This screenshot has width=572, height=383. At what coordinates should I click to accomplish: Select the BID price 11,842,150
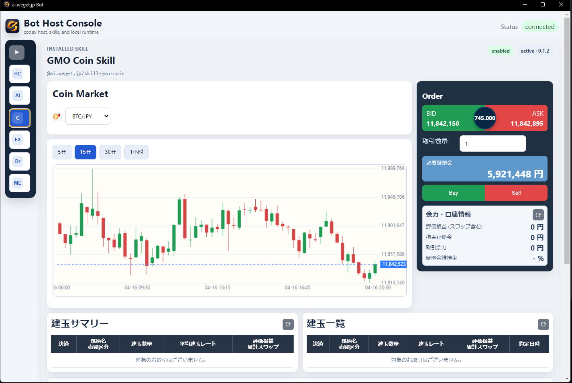click(x=443, y=124)
